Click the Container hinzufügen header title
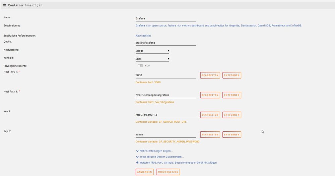The image size is (335, 176). [x=25, y=5]
